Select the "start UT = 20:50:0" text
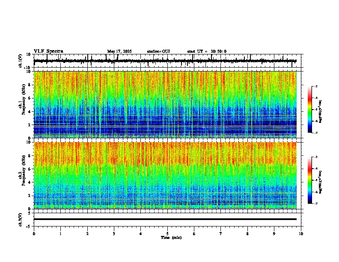Screen dimensions: 339x262 pyautogui.click(x=207, y=51)
